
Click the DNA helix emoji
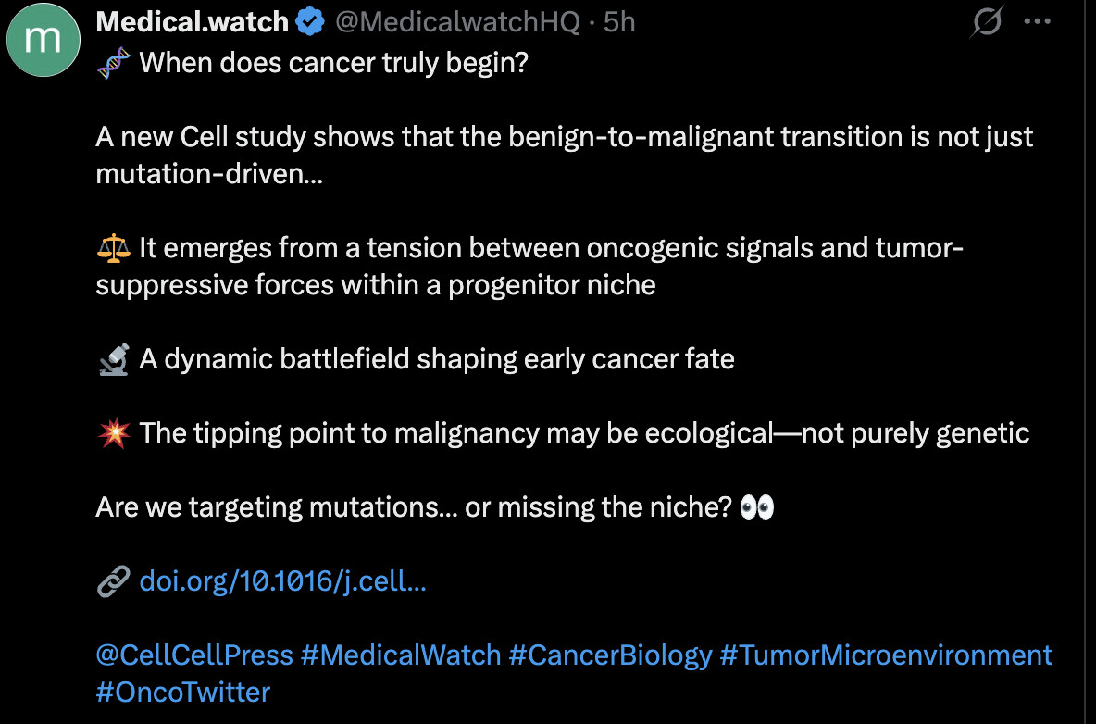pos(113,64)
